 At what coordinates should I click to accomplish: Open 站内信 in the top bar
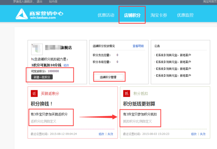click(53, 1)
